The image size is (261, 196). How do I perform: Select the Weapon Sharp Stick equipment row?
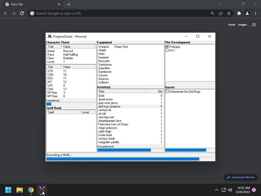click(130, 47)
